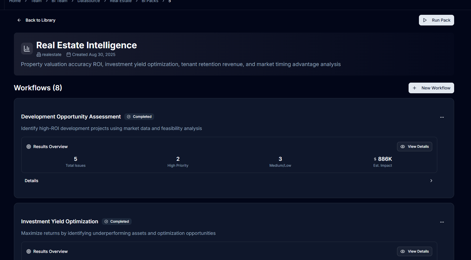Screen dimensions: 471x260
Task: Expand Details chevron in Development Opportunity Assessment
Action: (x=431, y=181)
